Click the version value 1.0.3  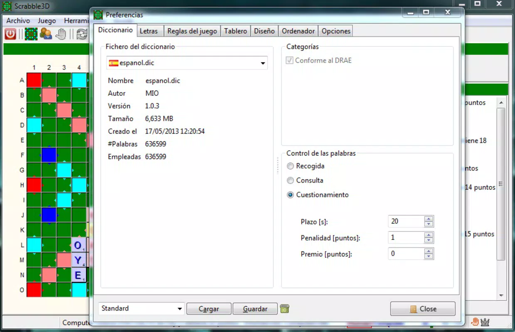point(152,106)
